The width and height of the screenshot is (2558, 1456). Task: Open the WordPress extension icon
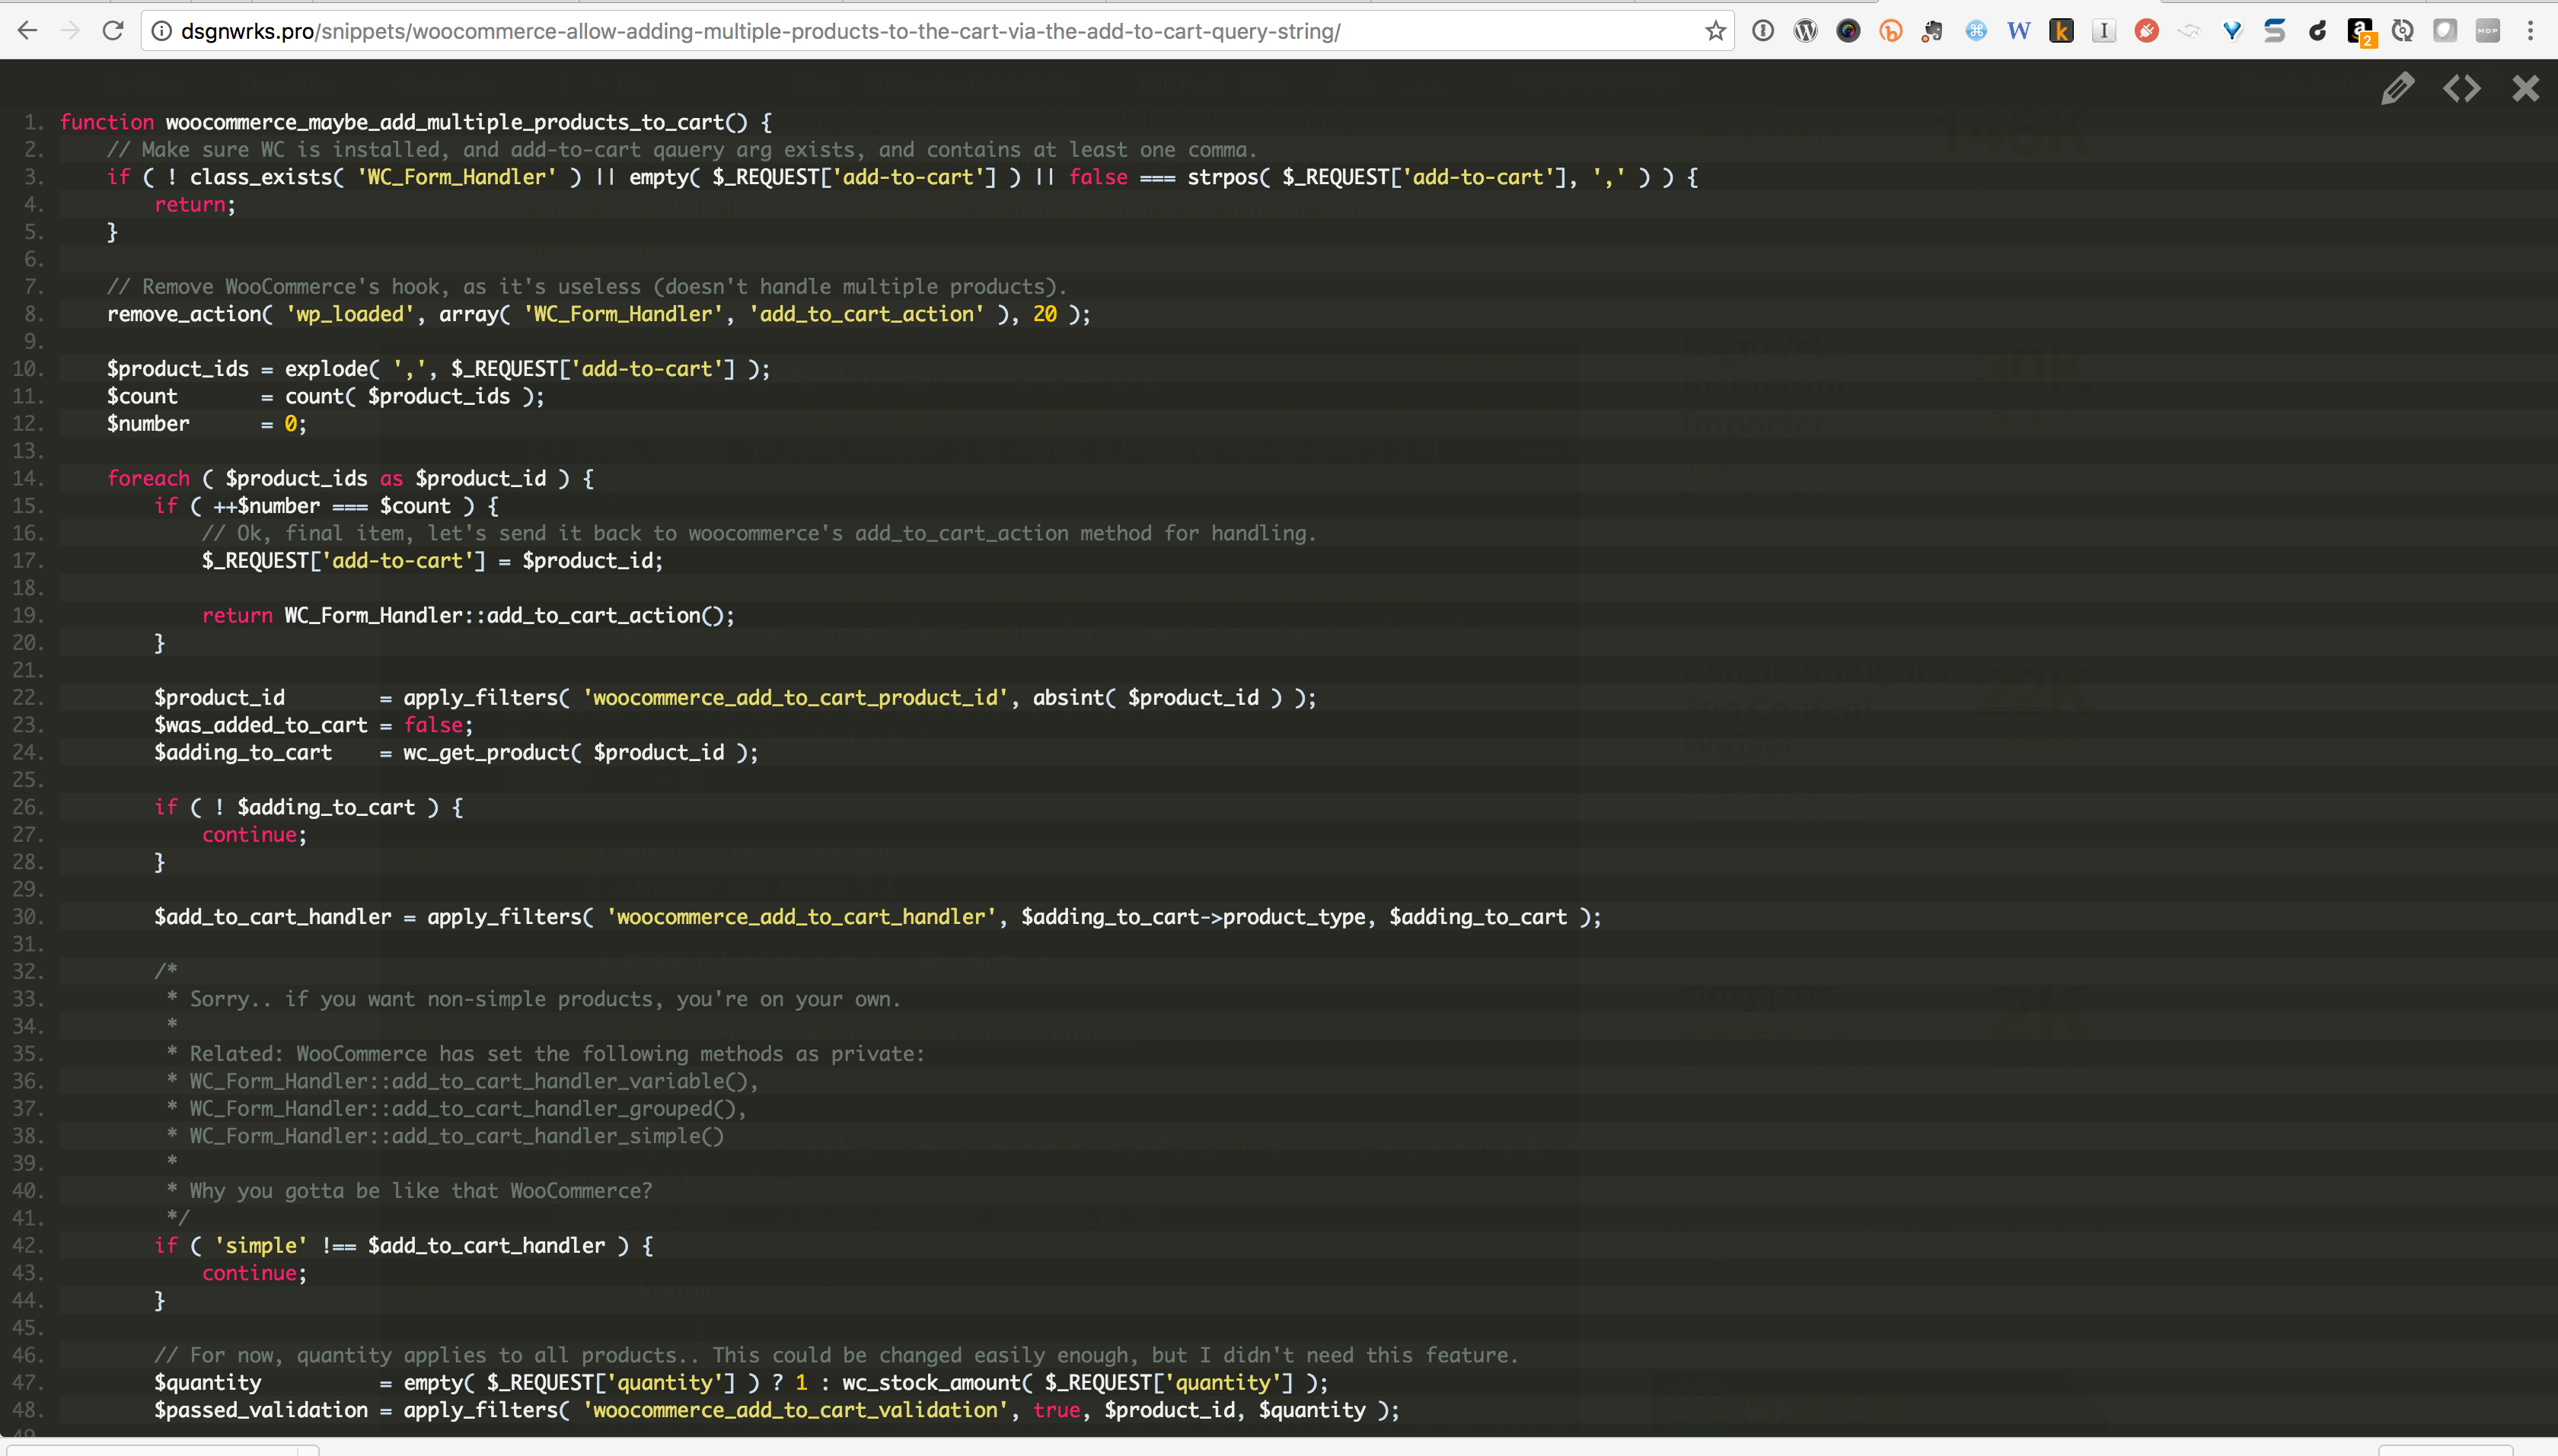(1805, 31)
